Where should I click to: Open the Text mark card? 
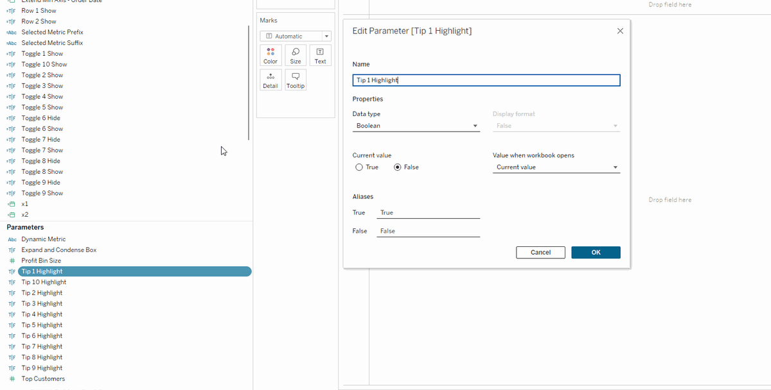320,55
